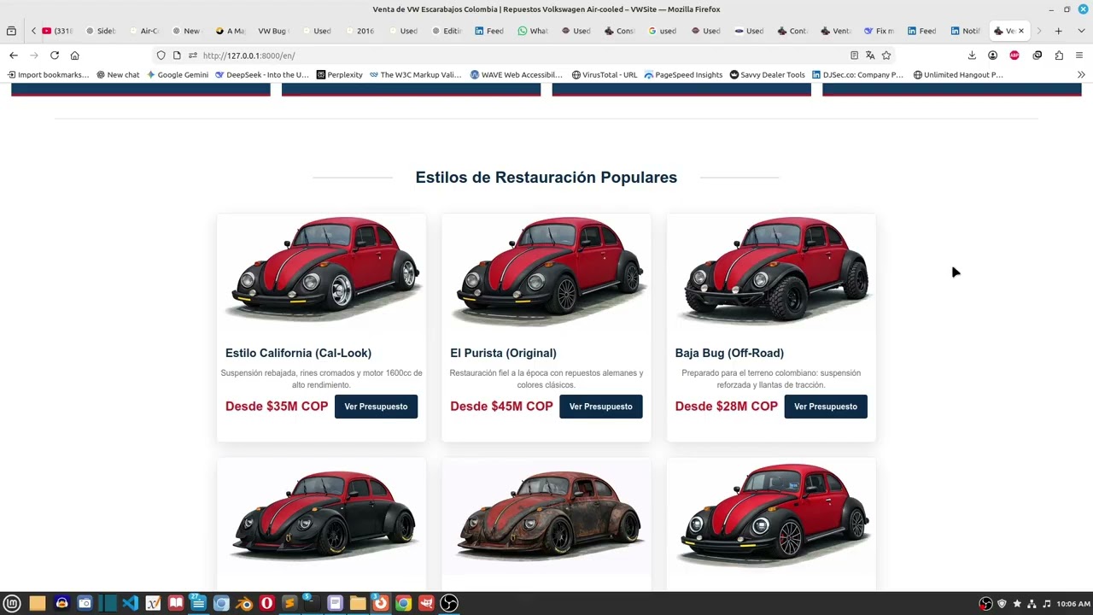Reload the page with the refresh icon
Screen dimensions: 1093x615
coord(55,56)
